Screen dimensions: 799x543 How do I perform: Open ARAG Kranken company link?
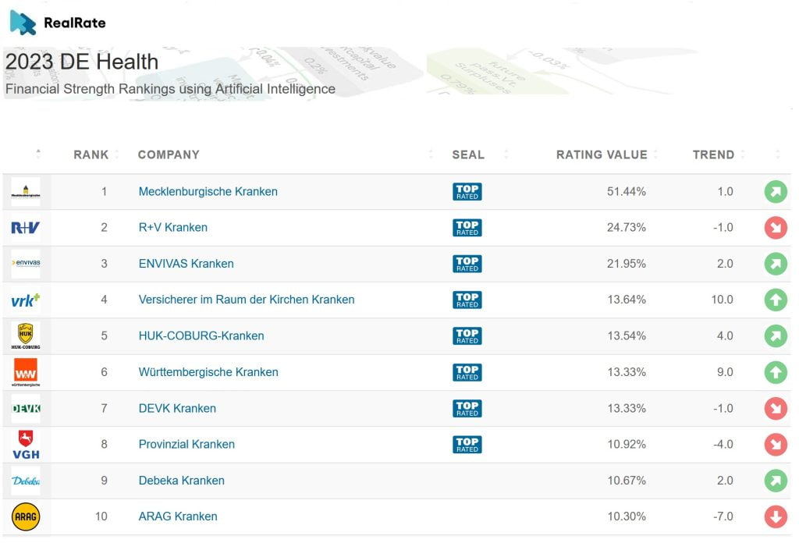tap(178, 516)
